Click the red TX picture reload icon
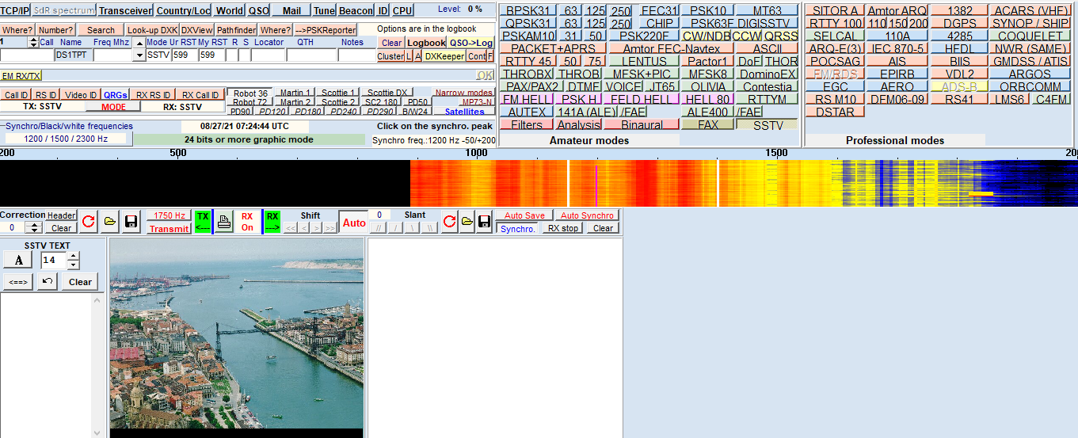1078x438 pixels. click(90, 222)
